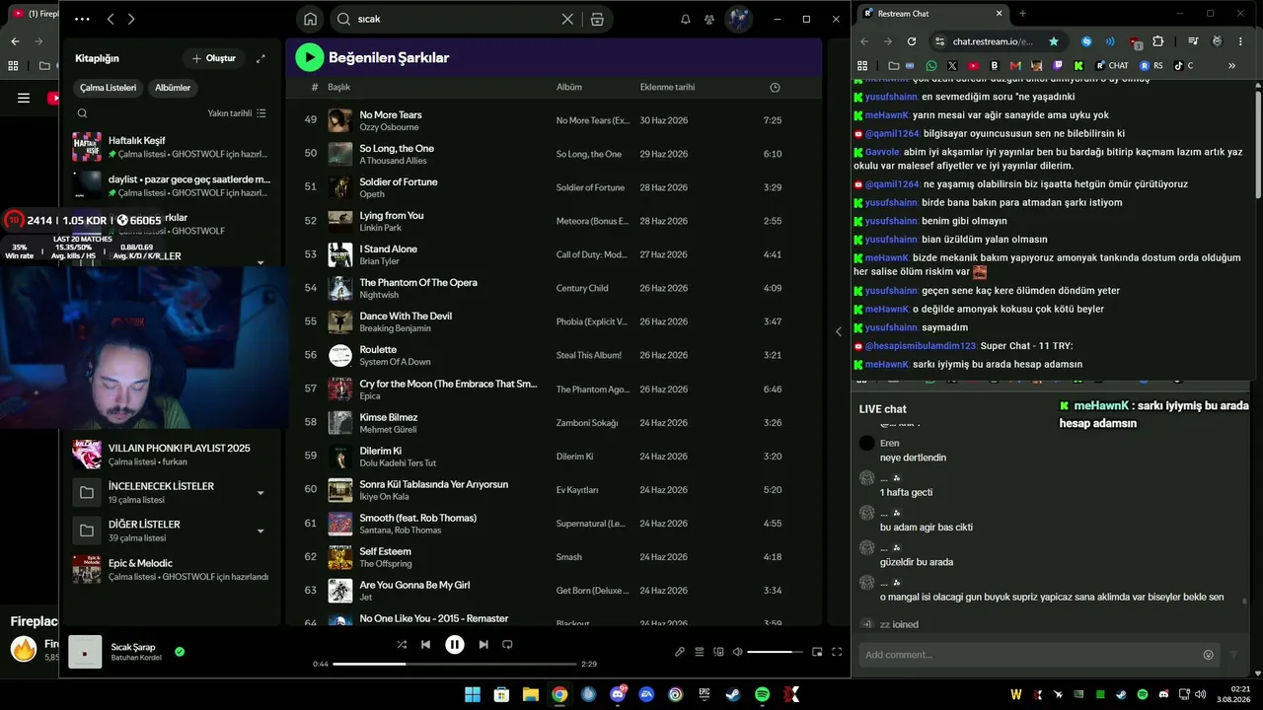
Task: Open Spotify three-dot application menu
Action: pyautogui.click(x=82, y=19)
